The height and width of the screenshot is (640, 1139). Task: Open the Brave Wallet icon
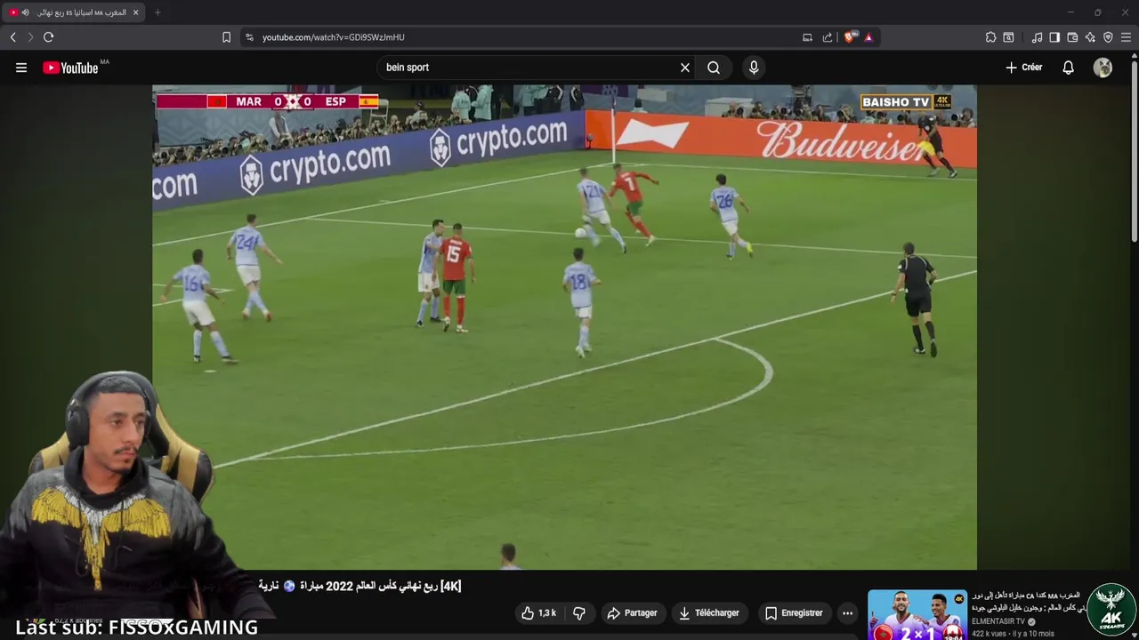pyautogui.click(x=1072, y=37)
